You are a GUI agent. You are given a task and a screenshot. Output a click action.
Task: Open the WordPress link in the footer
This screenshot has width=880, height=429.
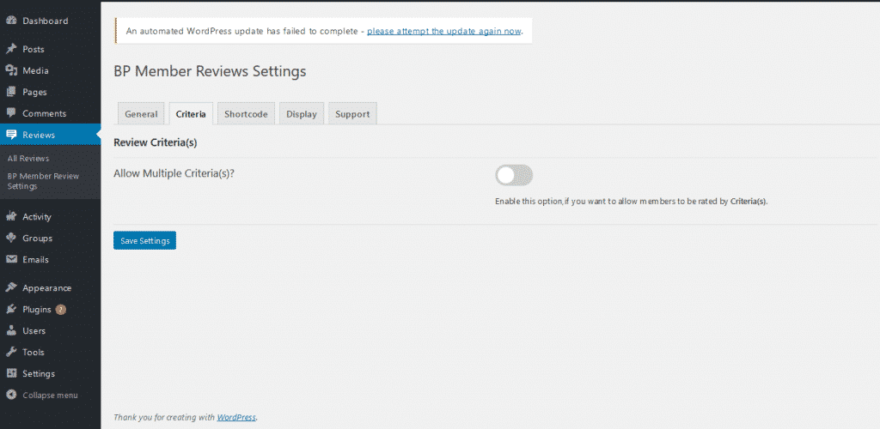click(x=236, y=417)
